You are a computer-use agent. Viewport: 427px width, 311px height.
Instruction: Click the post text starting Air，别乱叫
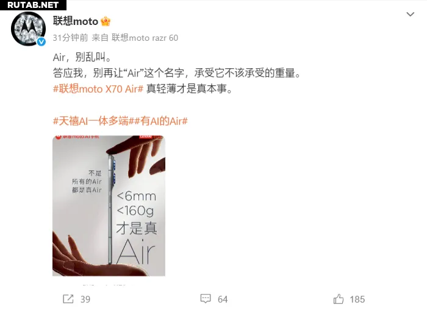tap(82, 57)
